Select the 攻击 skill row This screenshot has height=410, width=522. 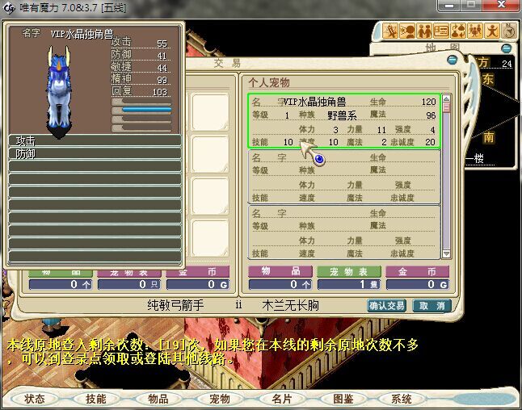pos(95,140)
